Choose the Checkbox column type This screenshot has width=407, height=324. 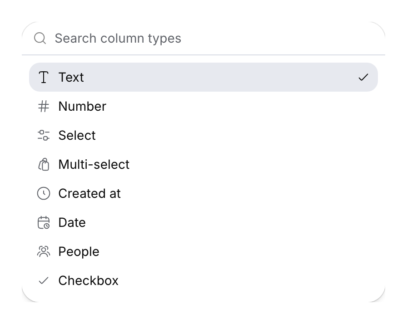tap(203, 280)
